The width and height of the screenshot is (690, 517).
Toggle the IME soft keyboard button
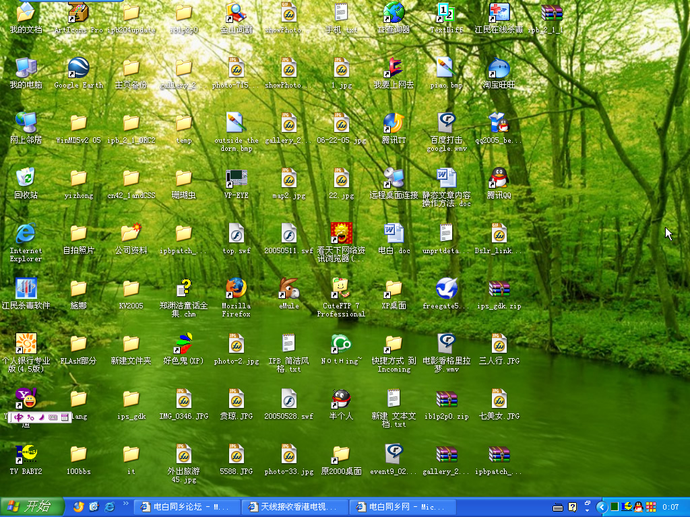pyautogui.click(x=53, y=417)
